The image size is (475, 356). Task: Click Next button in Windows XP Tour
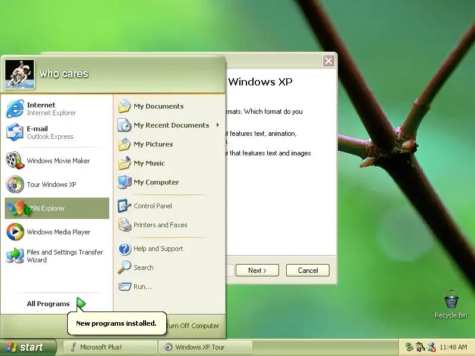coord(257,271)
